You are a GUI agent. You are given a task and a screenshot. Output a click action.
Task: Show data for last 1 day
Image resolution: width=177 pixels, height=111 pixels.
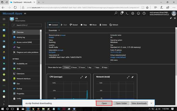(x=89, y=67)
